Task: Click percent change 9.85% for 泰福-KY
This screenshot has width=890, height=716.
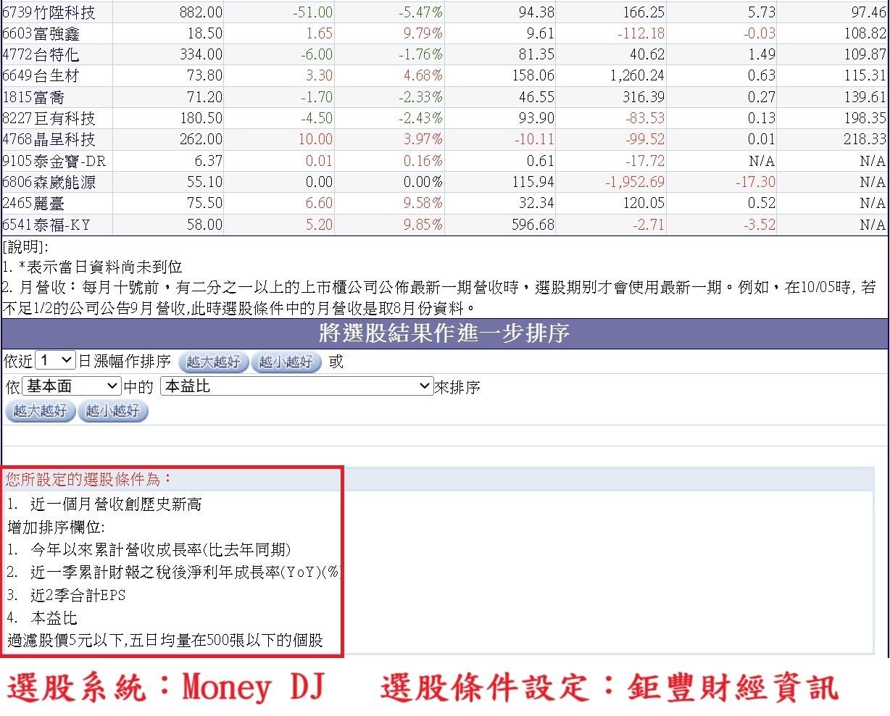Action: pyautogui.click(x=423, y=225)
